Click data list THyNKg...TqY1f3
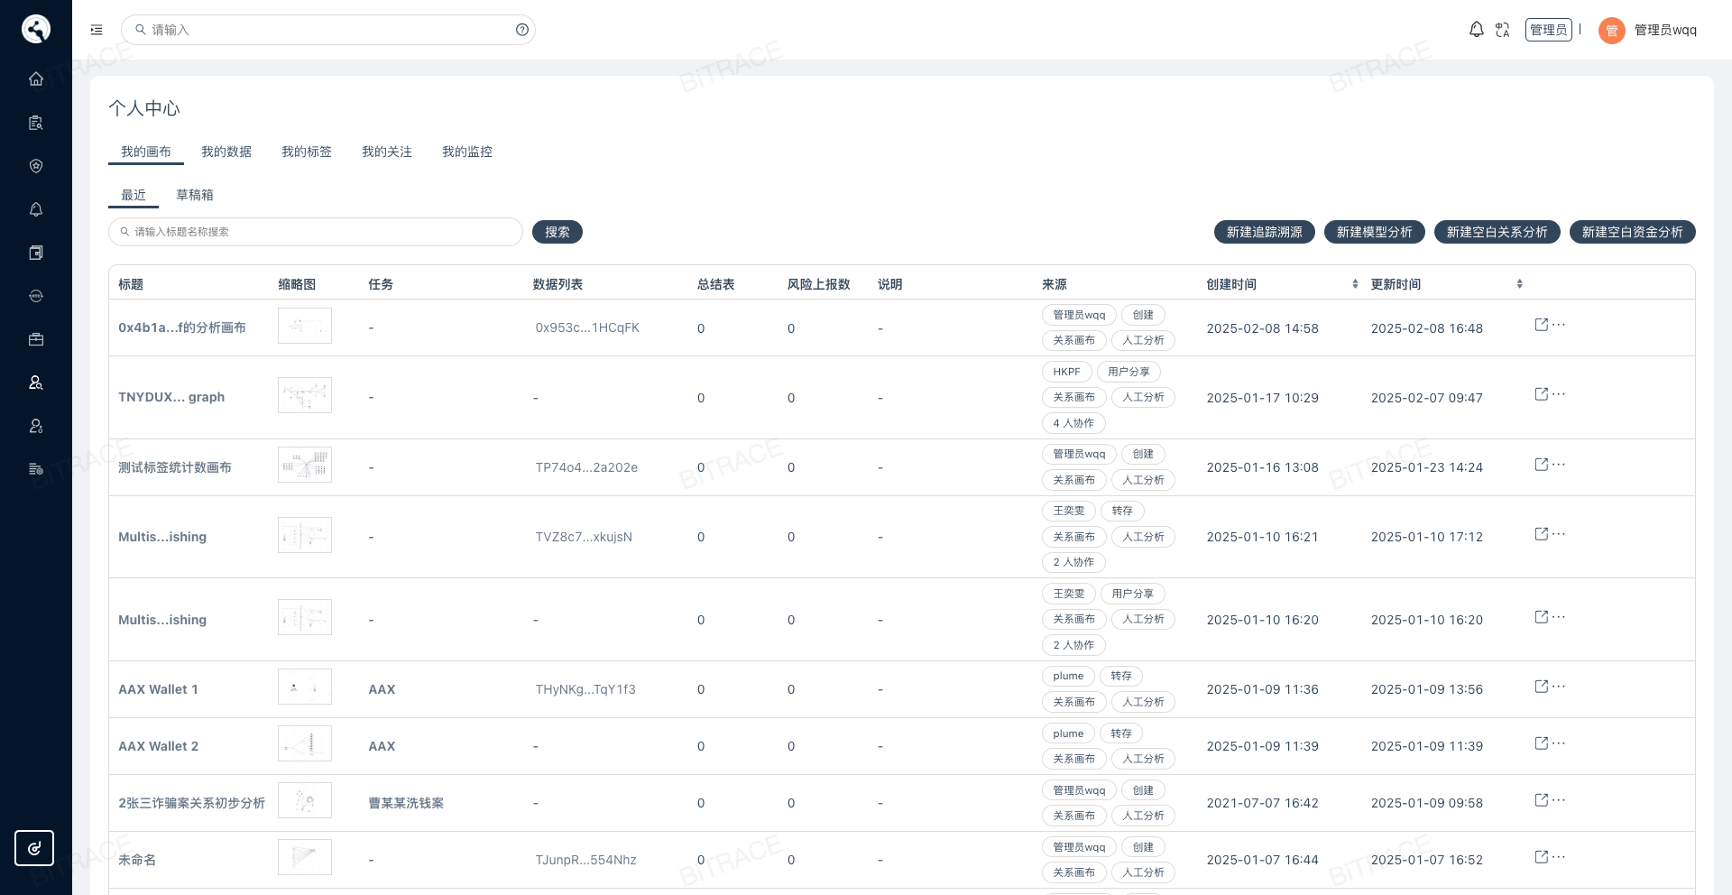Image resolution: width=1732 pixels, height=895 pixels. (585, 689)
